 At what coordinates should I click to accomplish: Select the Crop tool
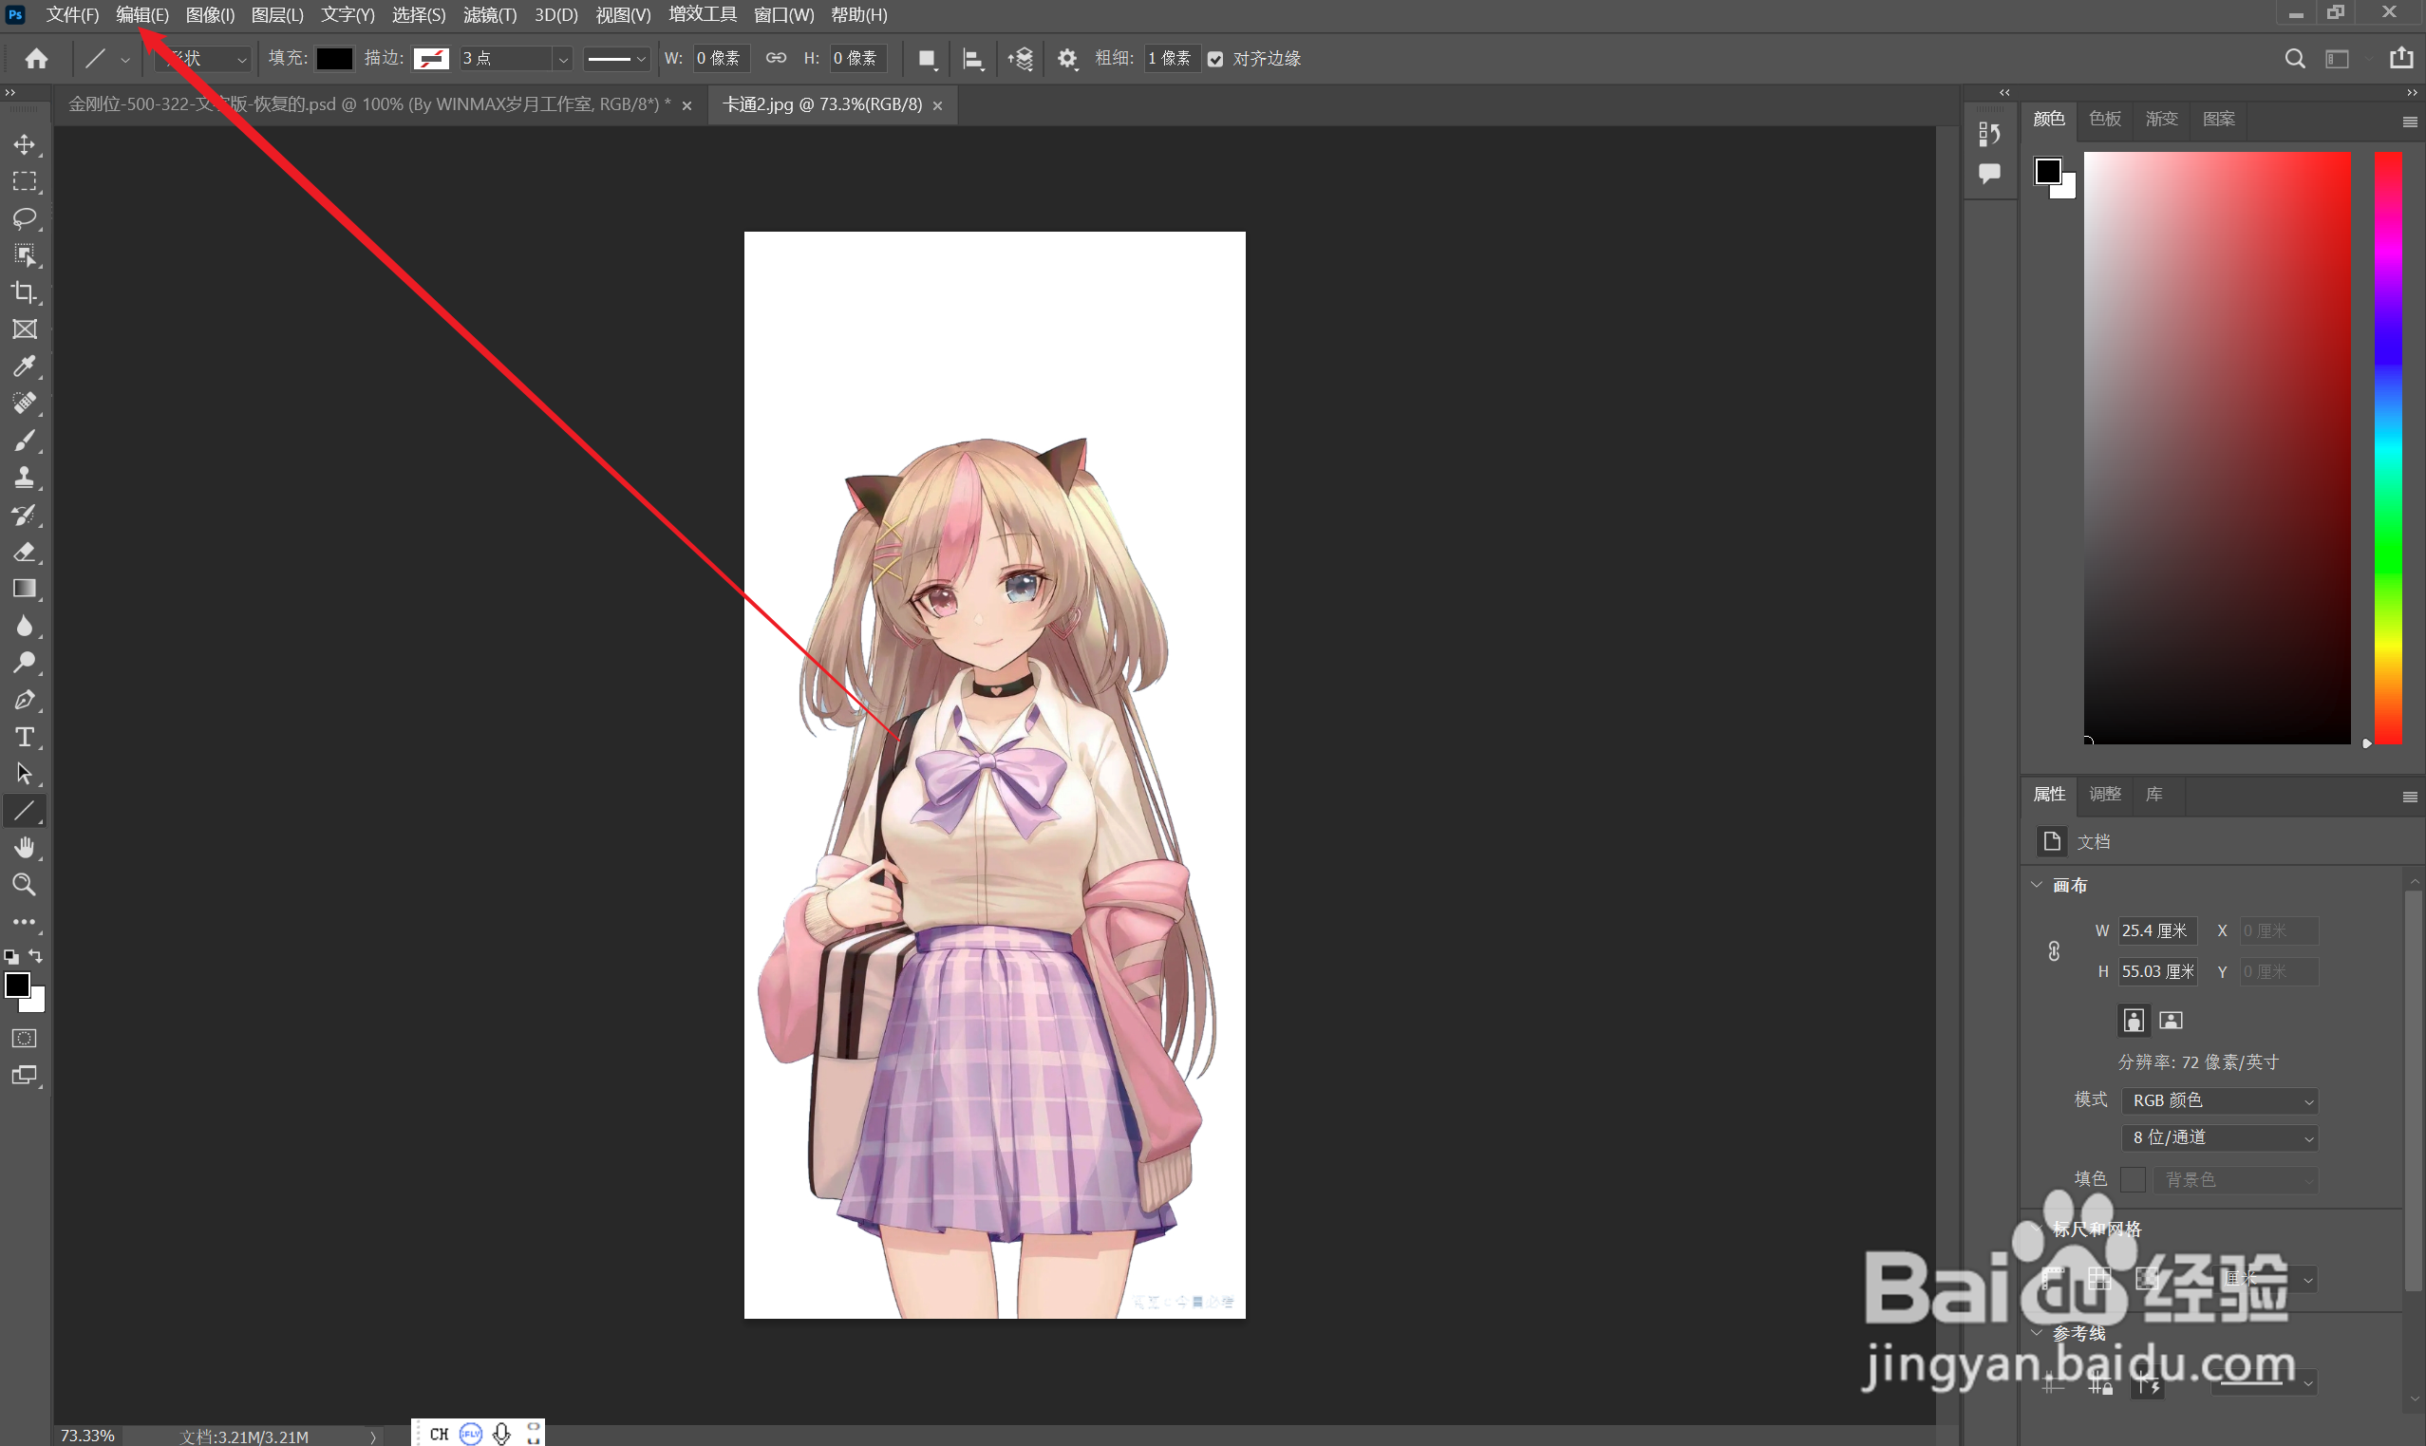(x=25, y=292)
